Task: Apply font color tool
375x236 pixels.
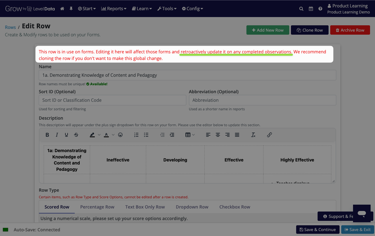Action: coord(106,135)
